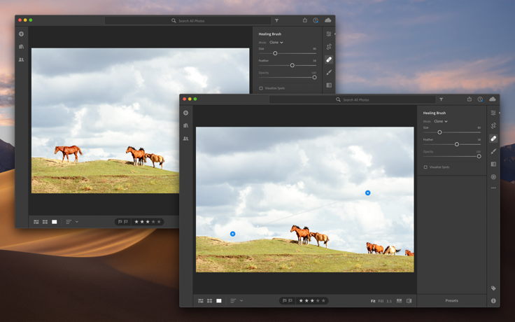The height and width of the screenshot is (322, 515).
Task: Adjust the Size slider in front window
Action: 439,132
